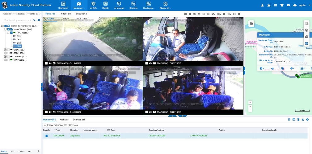
Task: Uncheck the Jorge Torres checkbox
Action: click(x=9, y=29)
